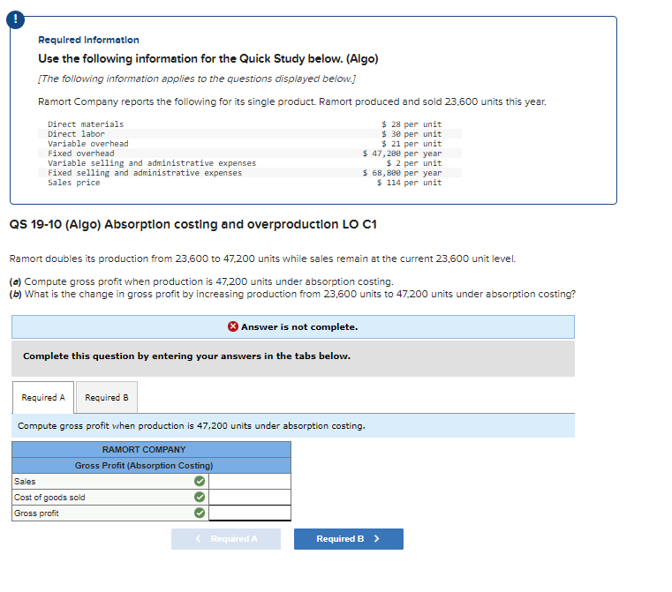Click green checkmark beside Cost of goods sold
This screenshot has width=672, height=592.
200,497
